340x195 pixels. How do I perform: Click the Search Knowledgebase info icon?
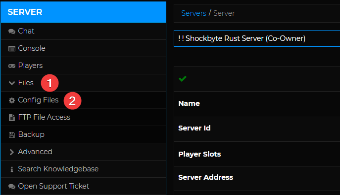click(12, 169)
